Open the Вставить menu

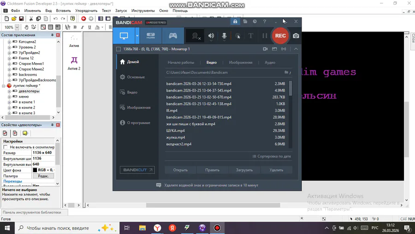coord(63,11)
